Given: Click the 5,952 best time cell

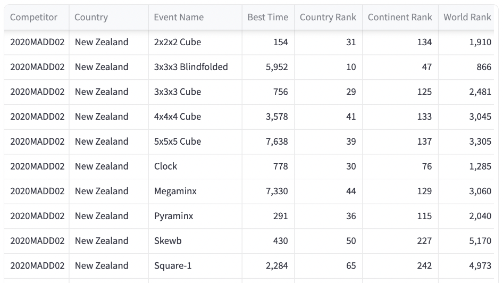Looking at the screenshot, I should (x=276, y=67).
